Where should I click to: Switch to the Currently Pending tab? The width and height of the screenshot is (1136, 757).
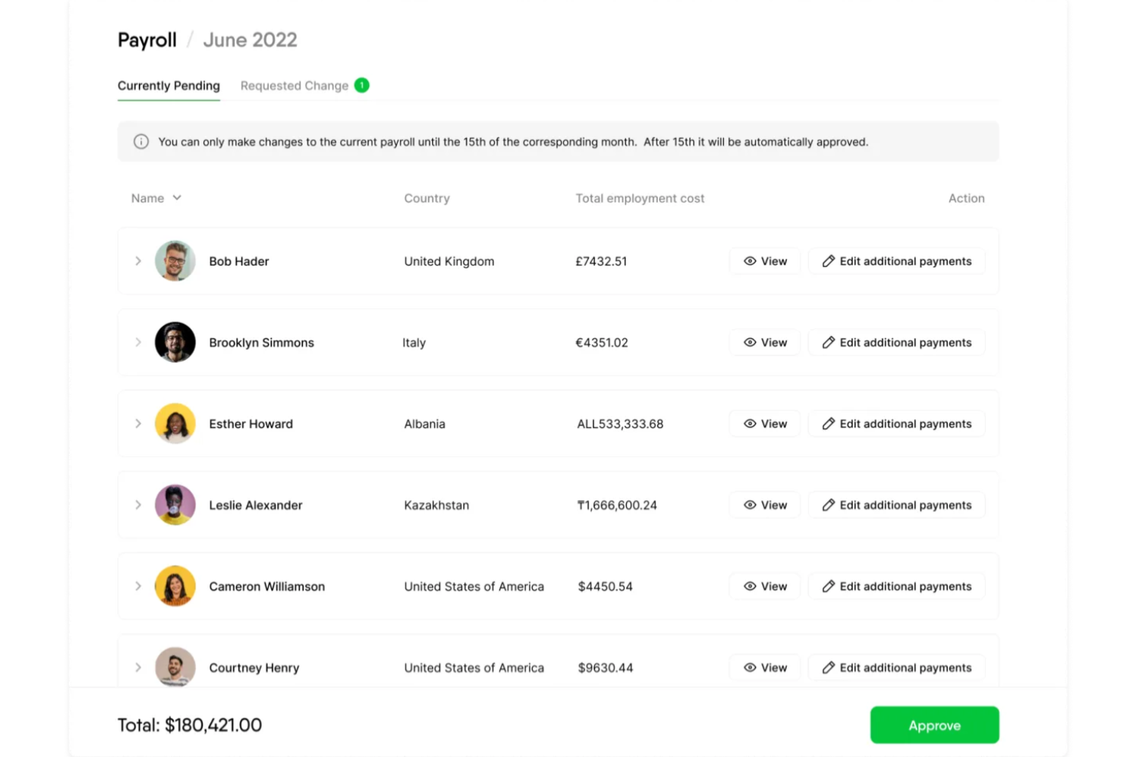pos(169,86)
